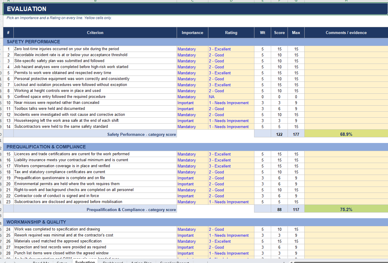Select criterion 'Punch list items were closed'
The height and width of the screenshot is (263, 388).
(95, 253)
